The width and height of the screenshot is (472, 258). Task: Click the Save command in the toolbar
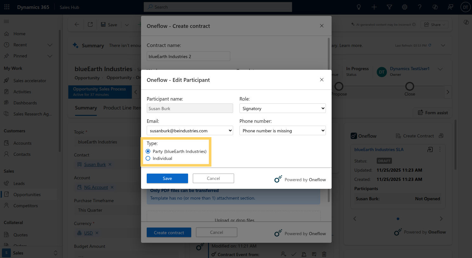click(109, 24)
